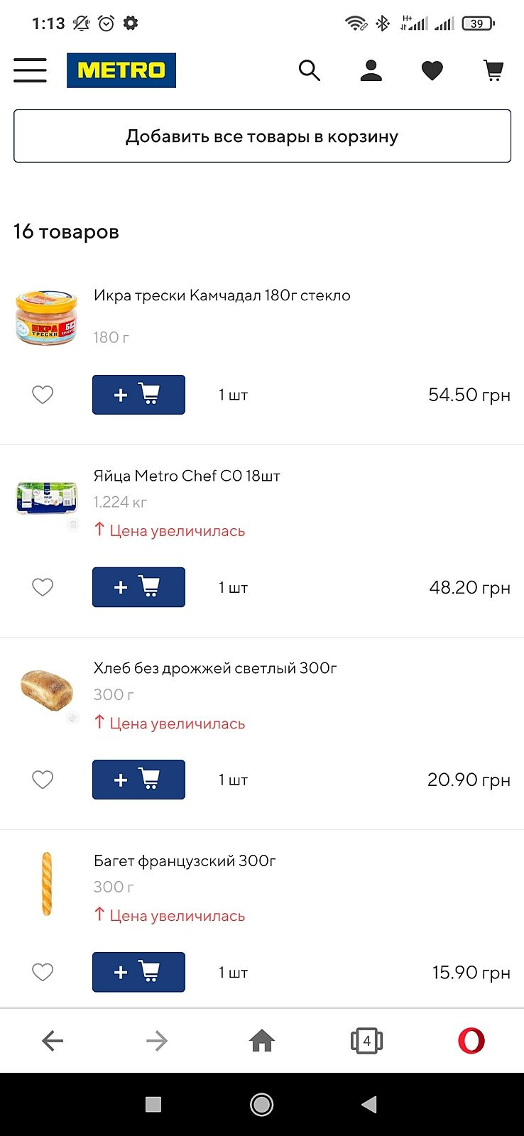Viewport: 524px width, 1136px height.
Task: Open the Икра трески product thumbnail
Action: click(46, 317)
